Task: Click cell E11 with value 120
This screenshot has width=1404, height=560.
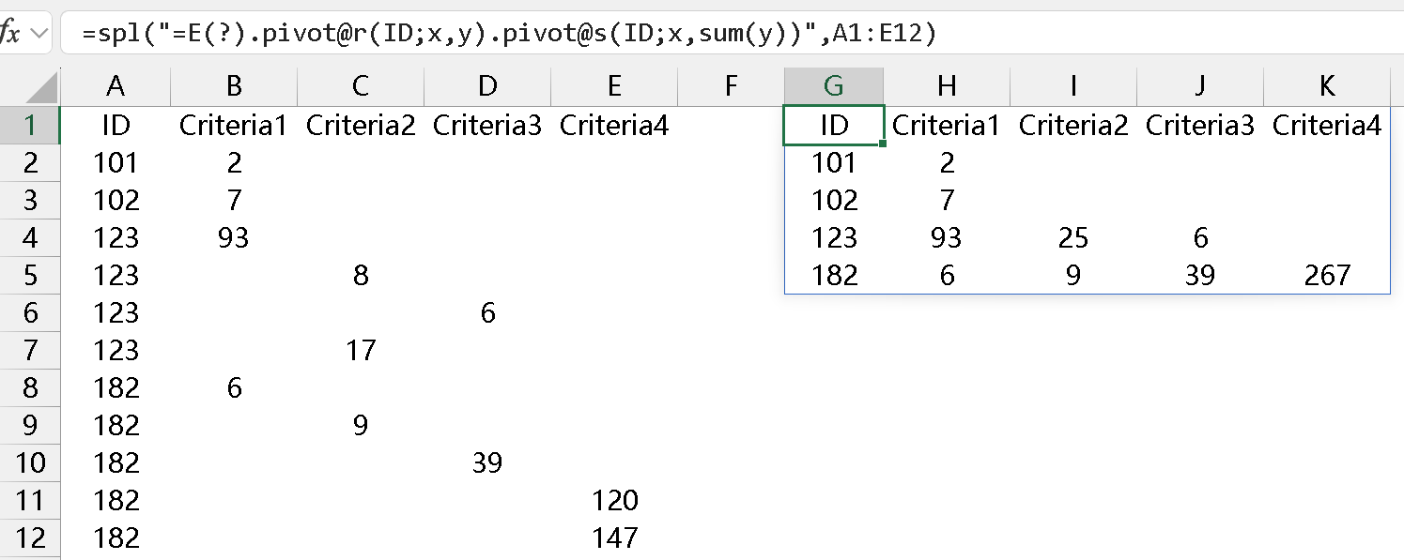Action: (614, 500)
